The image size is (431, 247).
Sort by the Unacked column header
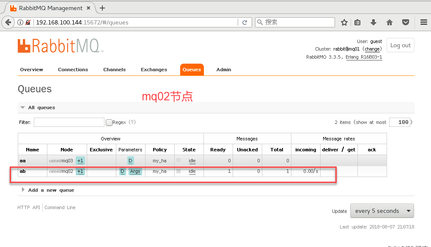point(247,150)
